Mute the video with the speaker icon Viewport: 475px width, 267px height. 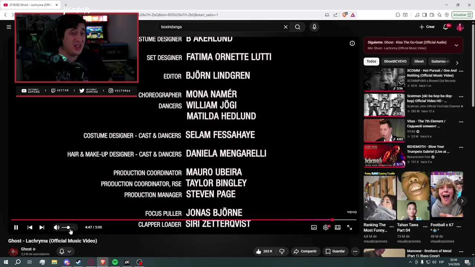(x=56, y=227)
